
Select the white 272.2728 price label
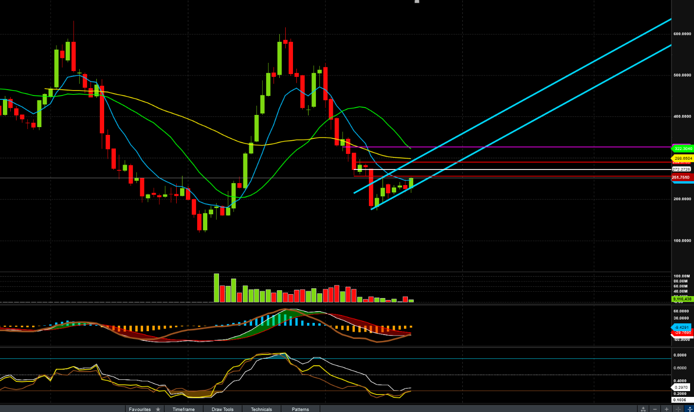[682, 169]
